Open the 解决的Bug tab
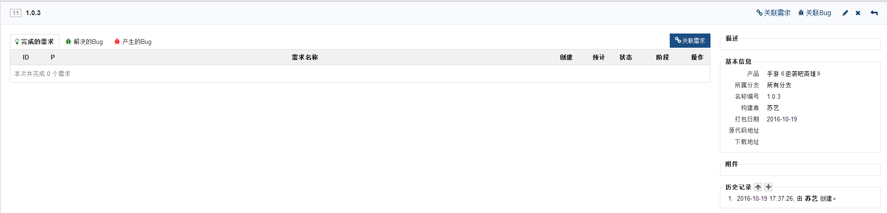This screenshot has height=213, width=887. click(84, 42)
